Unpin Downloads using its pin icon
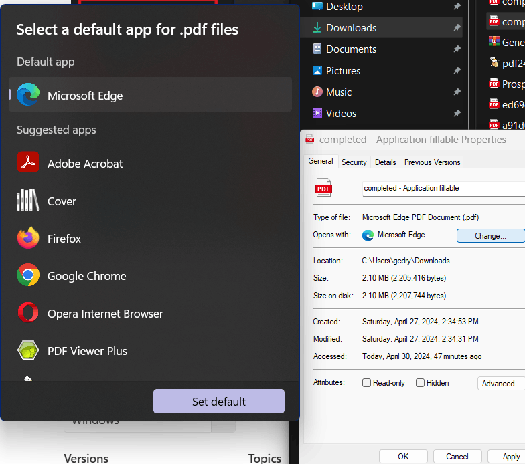The height and width of the screenshot is (464, 525). pyautogui.click(x=457, y=28)
